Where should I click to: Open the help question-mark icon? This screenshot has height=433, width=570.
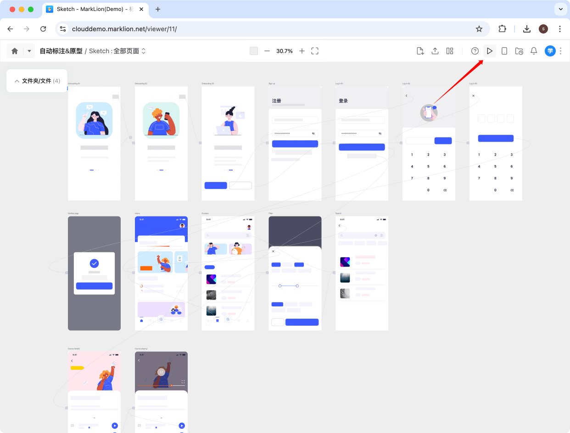pos(475,51)
